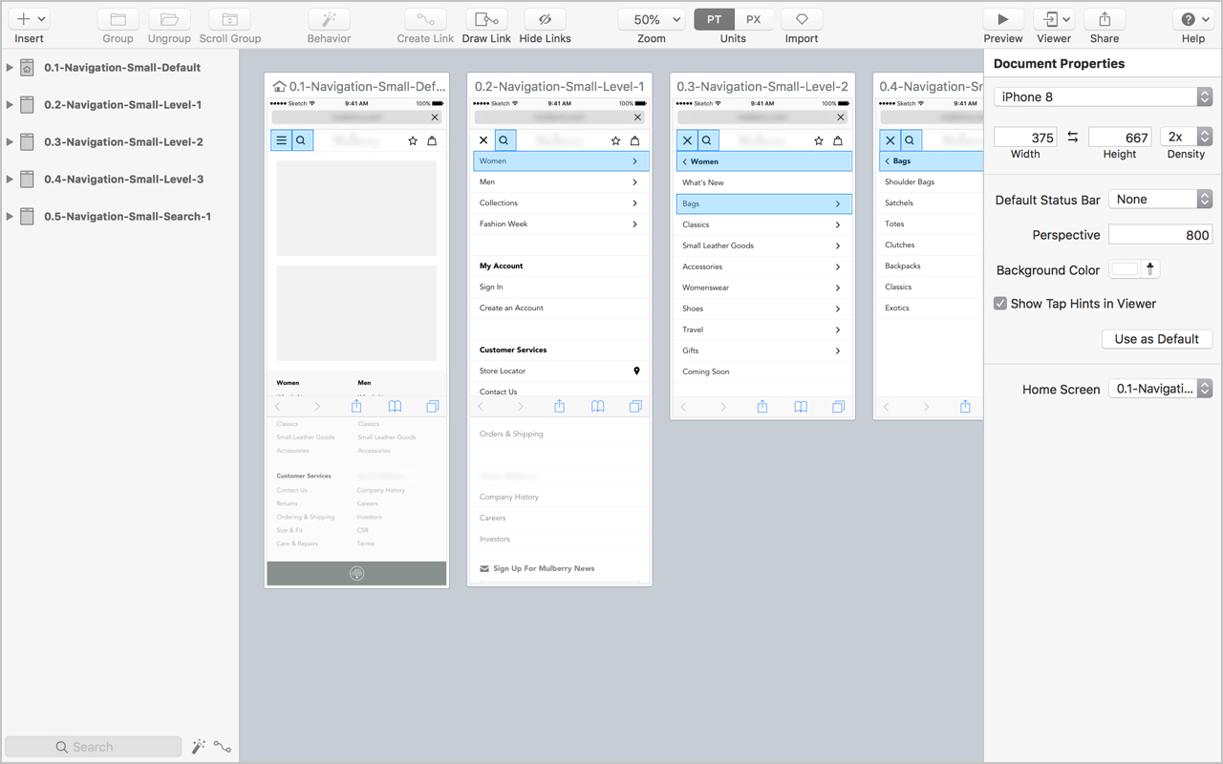The width and height of the screenshot is (1223, 764).
Task: Open the Home Screen dropdown
Action: 1160,389
